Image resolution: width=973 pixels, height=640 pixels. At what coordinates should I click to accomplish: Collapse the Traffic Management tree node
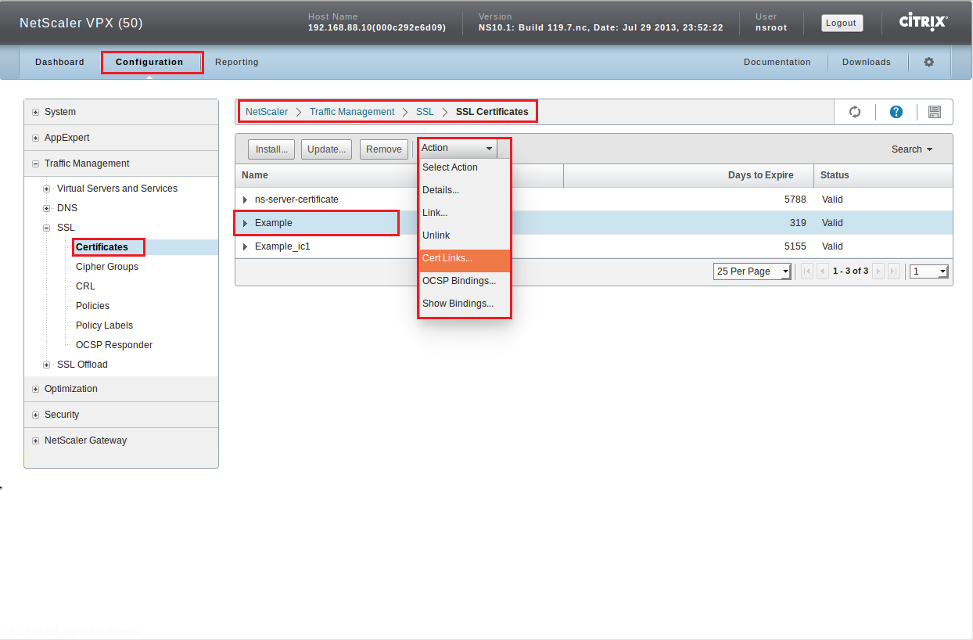click(x=35, y=164)
